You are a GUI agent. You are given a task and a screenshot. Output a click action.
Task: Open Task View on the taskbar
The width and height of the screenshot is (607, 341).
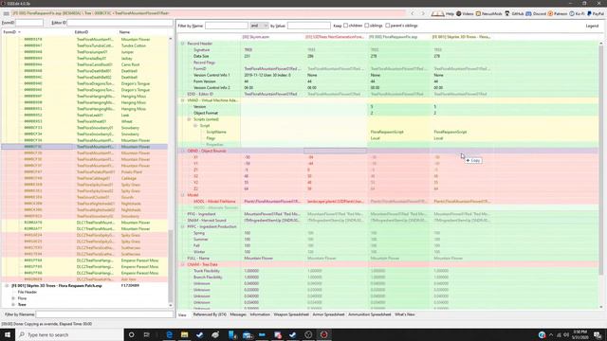click(146, 334)
